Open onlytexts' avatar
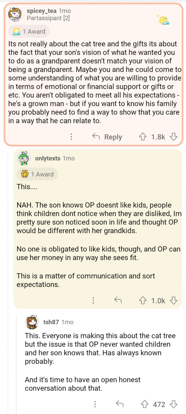186x414 pixels. [x=23, y=159]
